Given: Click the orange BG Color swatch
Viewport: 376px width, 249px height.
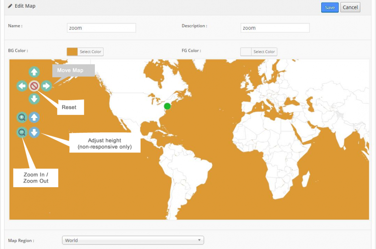Looking at the screenshot, I should coord(72,52).
